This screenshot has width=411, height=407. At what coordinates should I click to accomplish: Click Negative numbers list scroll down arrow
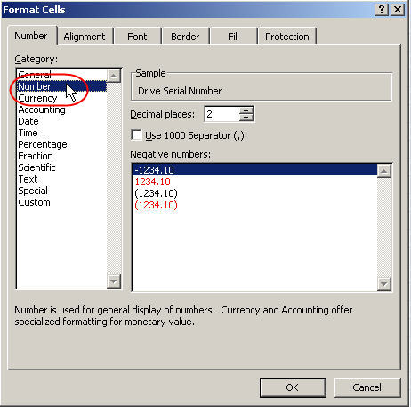384,284
